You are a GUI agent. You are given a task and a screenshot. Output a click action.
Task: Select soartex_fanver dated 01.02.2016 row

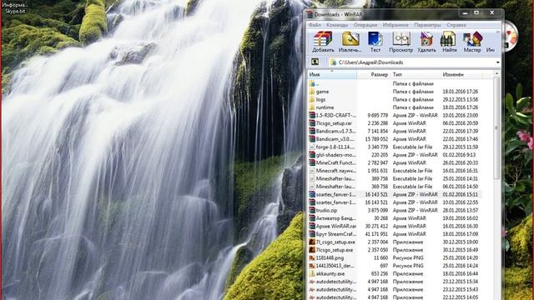[395, 194]
